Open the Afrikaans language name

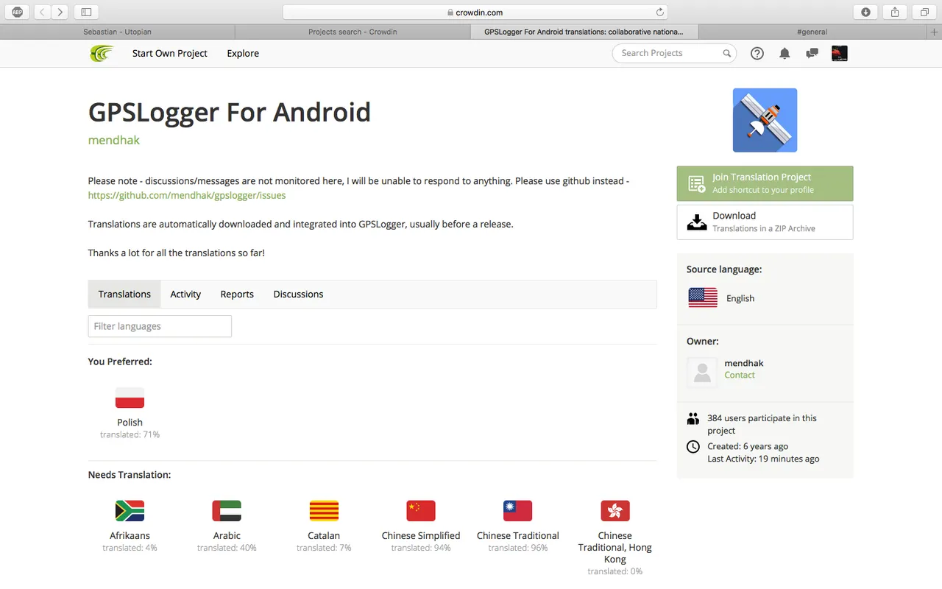coord(130,536)
